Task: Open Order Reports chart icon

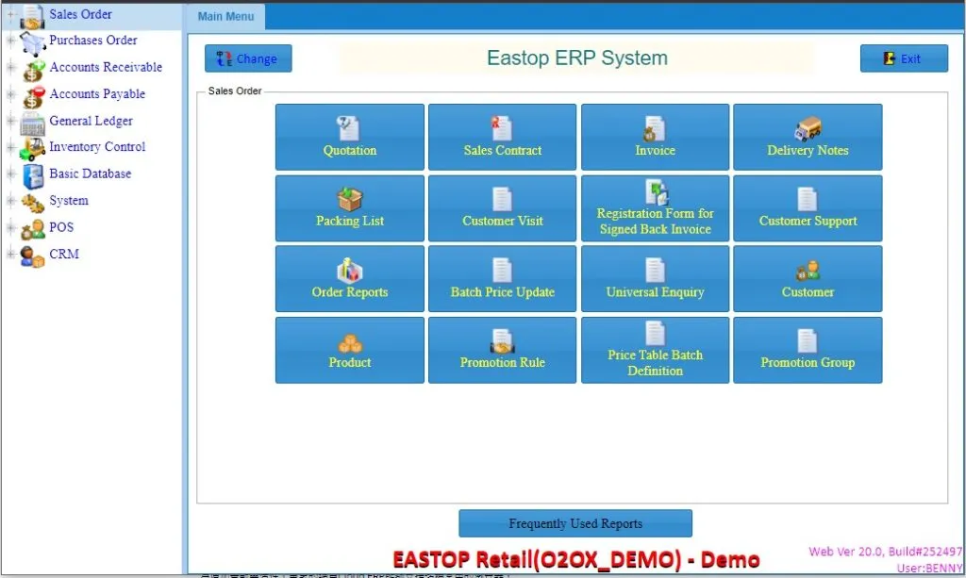Action: [x=349, y=271]
